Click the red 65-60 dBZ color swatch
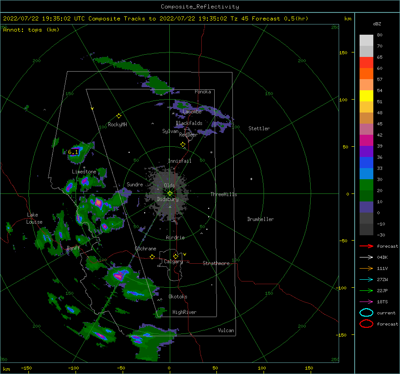Image resolution: width=400 pixels, height=374 pixels. (366, 63)
